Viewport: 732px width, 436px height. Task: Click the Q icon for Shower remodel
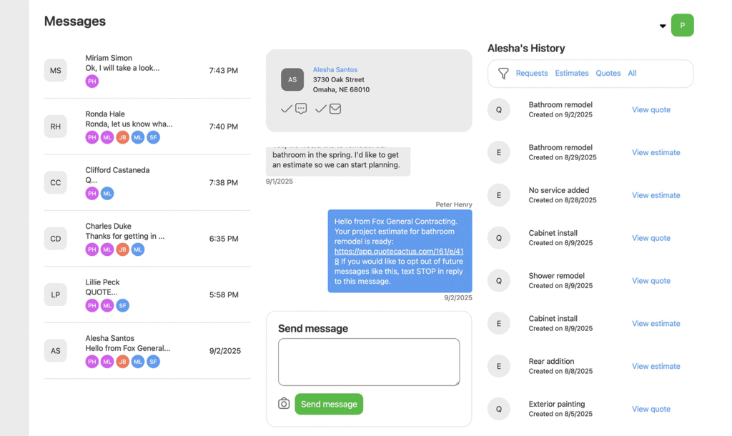tap(499, 281)
